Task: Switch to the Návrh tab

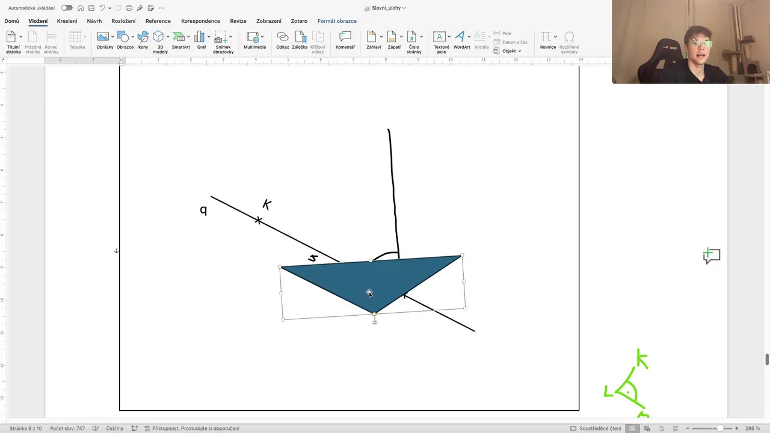Action: point(94,21)
